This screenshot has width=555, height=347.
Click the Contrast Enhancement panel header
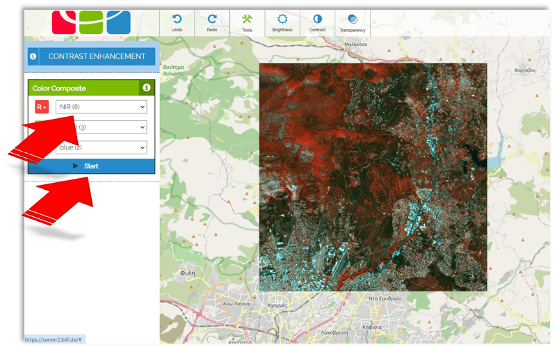[x=97, y=56]
